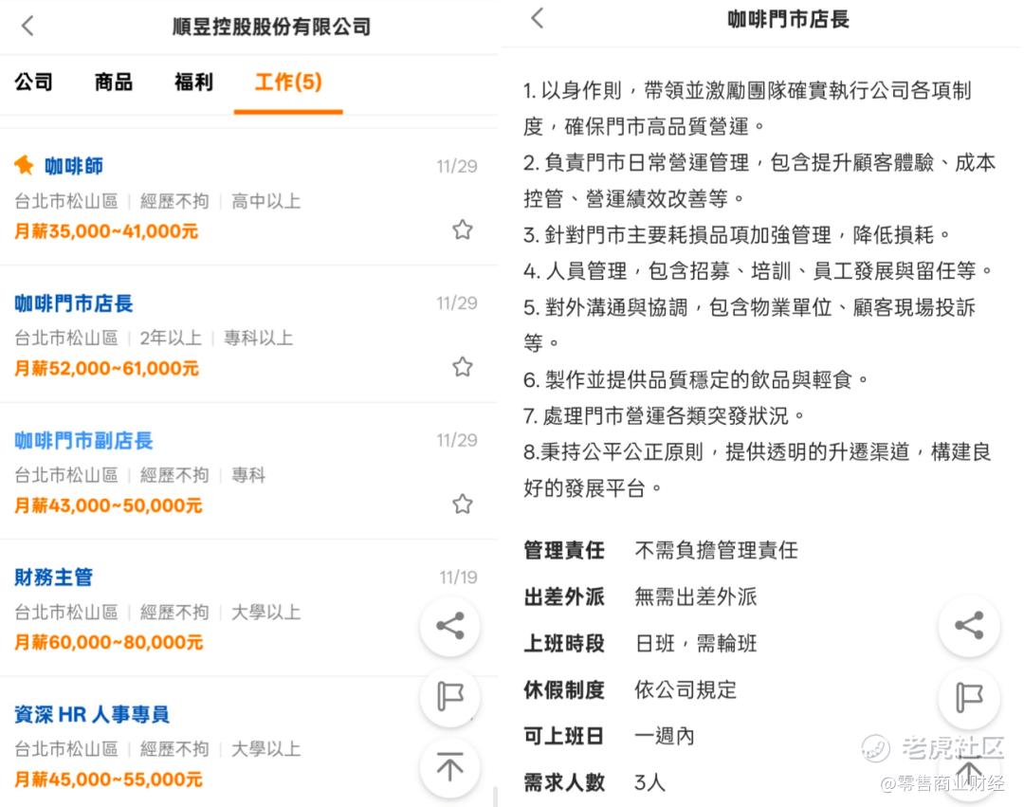This screenshot has height=807, width=1024.
Task: Switch to the 商品 tab
Action: 114,83
